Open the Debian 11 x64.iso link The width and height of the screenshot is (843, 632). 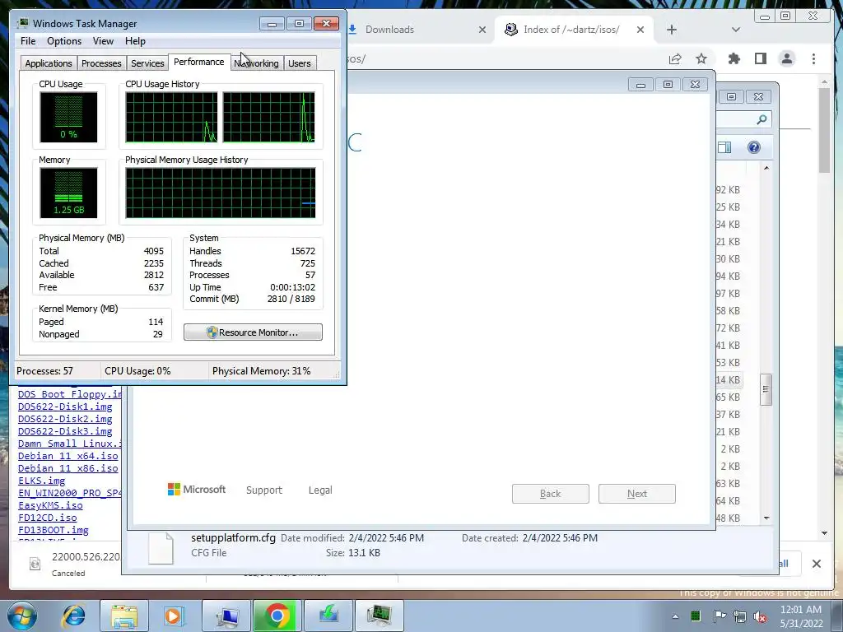68,456
